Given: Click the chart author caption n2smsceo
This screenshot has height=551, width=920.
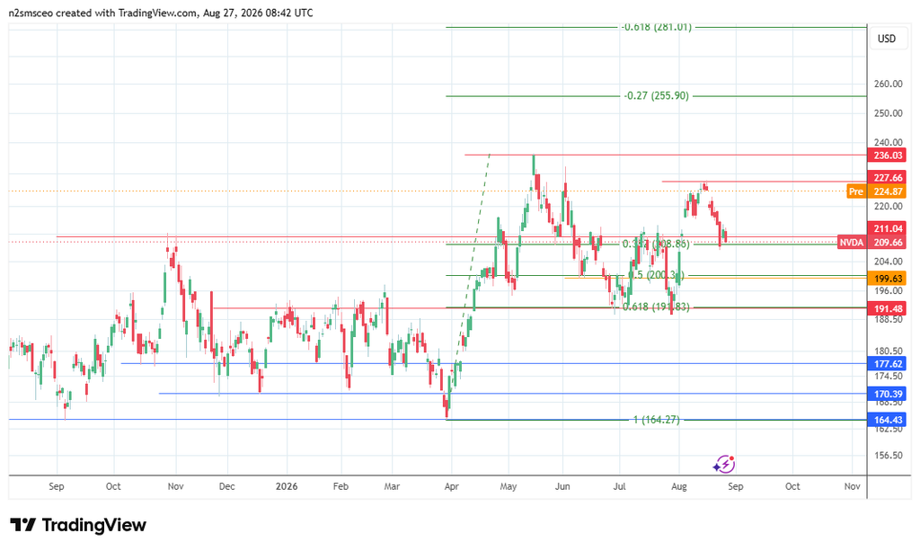Looking at the screenshot, I should pyautogui.click(x=31, y=13).
